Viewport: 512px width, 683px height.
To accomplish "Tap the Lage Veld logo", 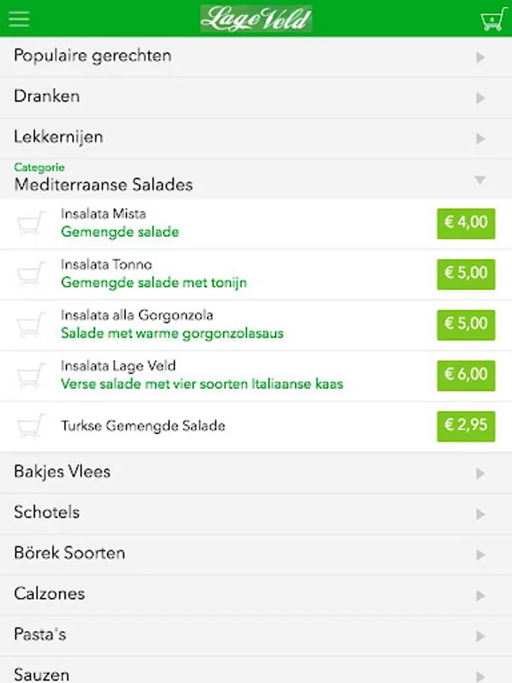I will pos(256,18).
